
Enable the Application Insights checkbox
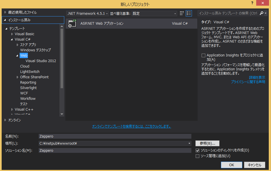coord(203,55)
